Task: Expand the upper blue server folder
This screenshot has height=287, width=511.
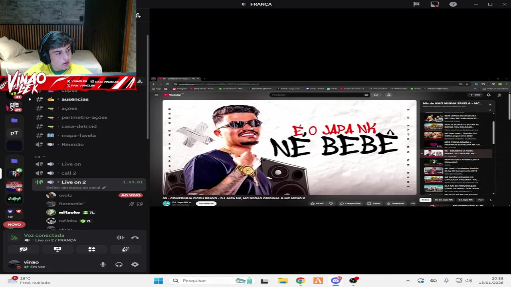Action: [14, 120]
